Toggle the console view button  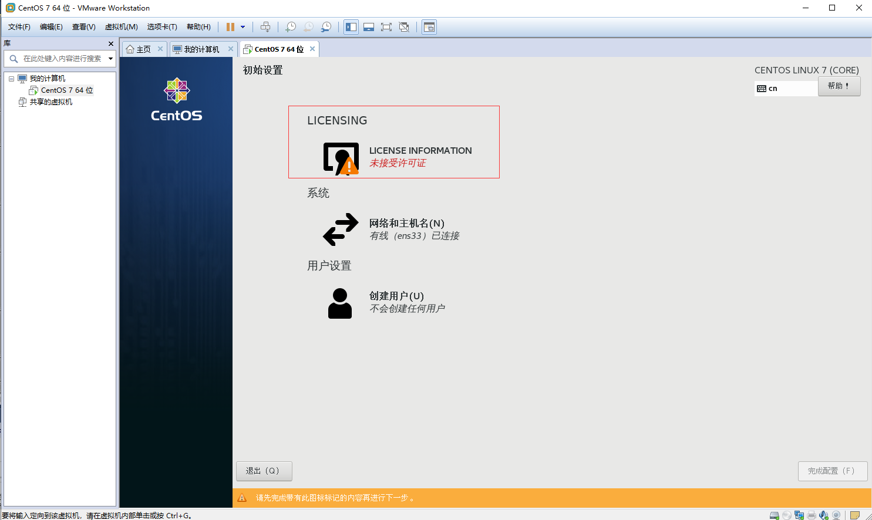tap(429, 27)
